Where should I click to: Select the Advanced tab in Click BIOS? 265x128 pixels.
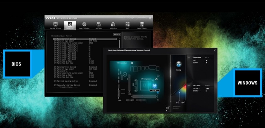pos(70,25)
